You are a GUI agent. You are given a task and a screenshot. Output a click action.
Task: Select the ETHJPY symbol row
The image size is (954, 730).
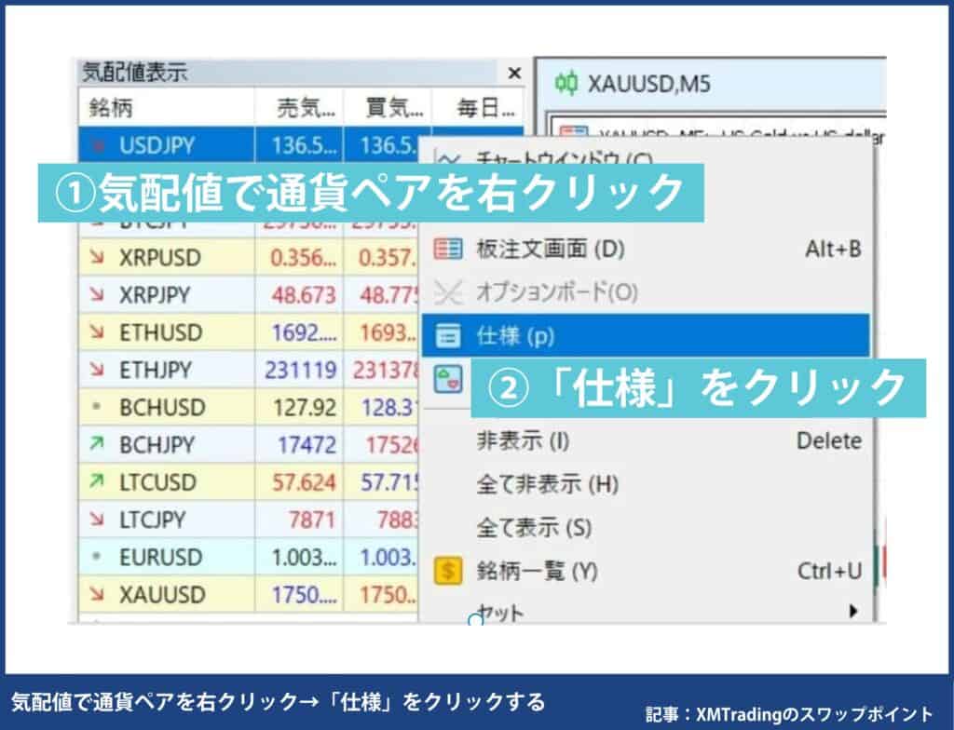pyautogui.click(x=249, y=370)
